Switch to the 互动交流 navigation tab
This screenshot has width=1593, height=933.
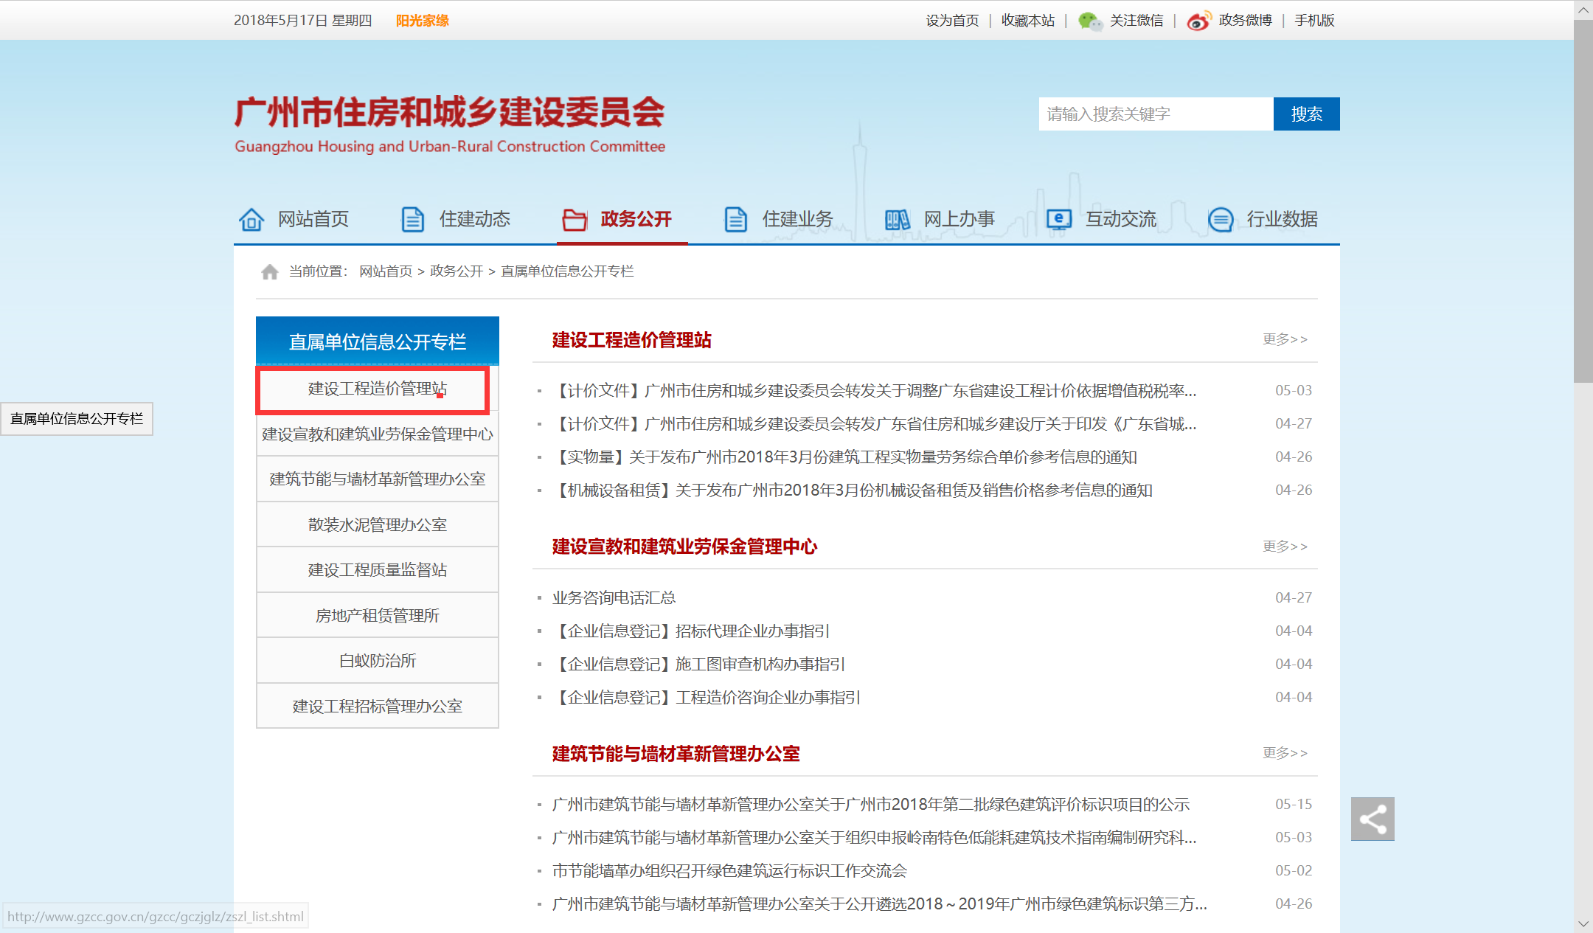pyautogui.click(x=1121, y=219)
